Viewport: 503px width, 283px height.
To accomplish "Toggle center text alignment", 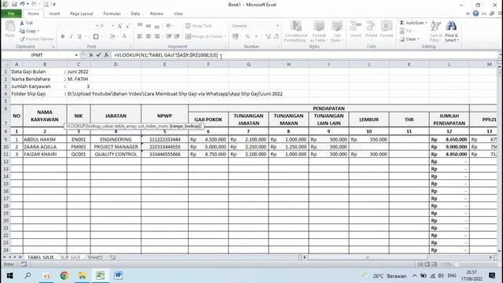I will point(149,37).
